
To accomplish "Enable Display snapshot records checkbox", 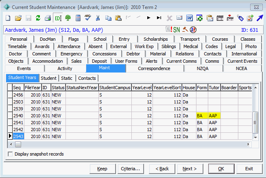I will pos(10,154).
